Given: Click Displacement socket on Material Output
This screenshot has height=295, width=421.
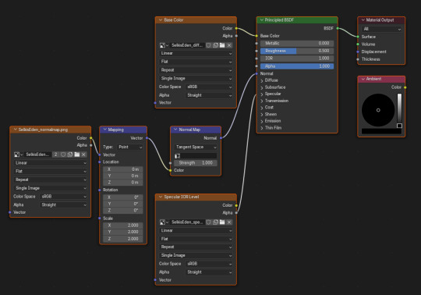Looking at the screenshot, I should click(x=358, y=52).
